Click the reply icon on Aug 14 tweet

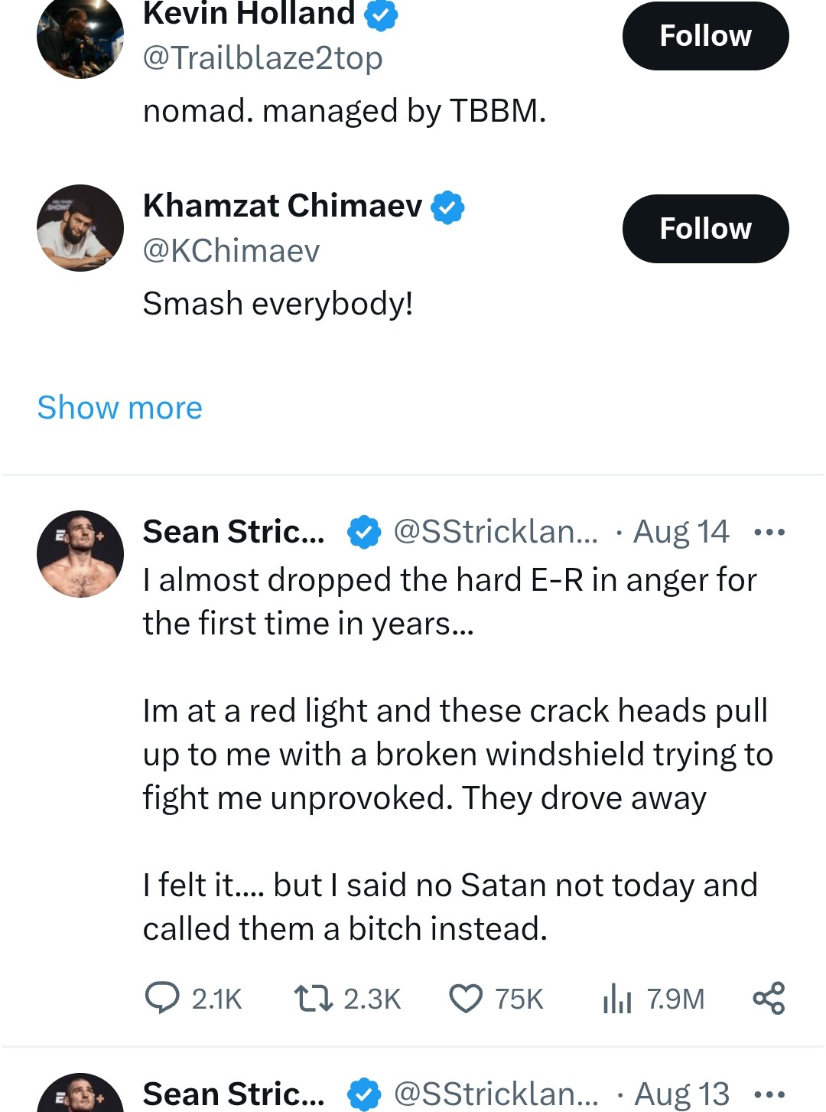coord(162,998)
